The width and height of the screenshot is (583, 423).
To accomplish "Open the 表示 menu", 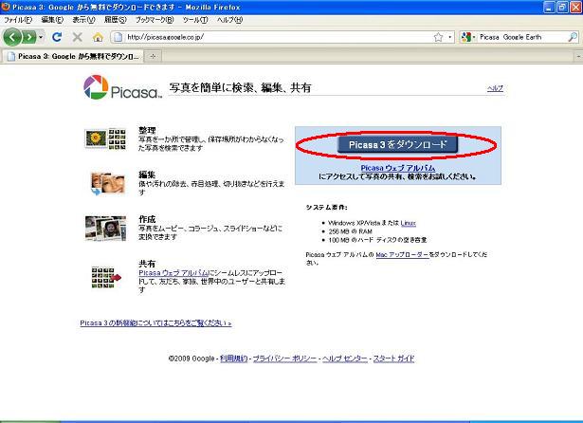I will coord(83,20).
